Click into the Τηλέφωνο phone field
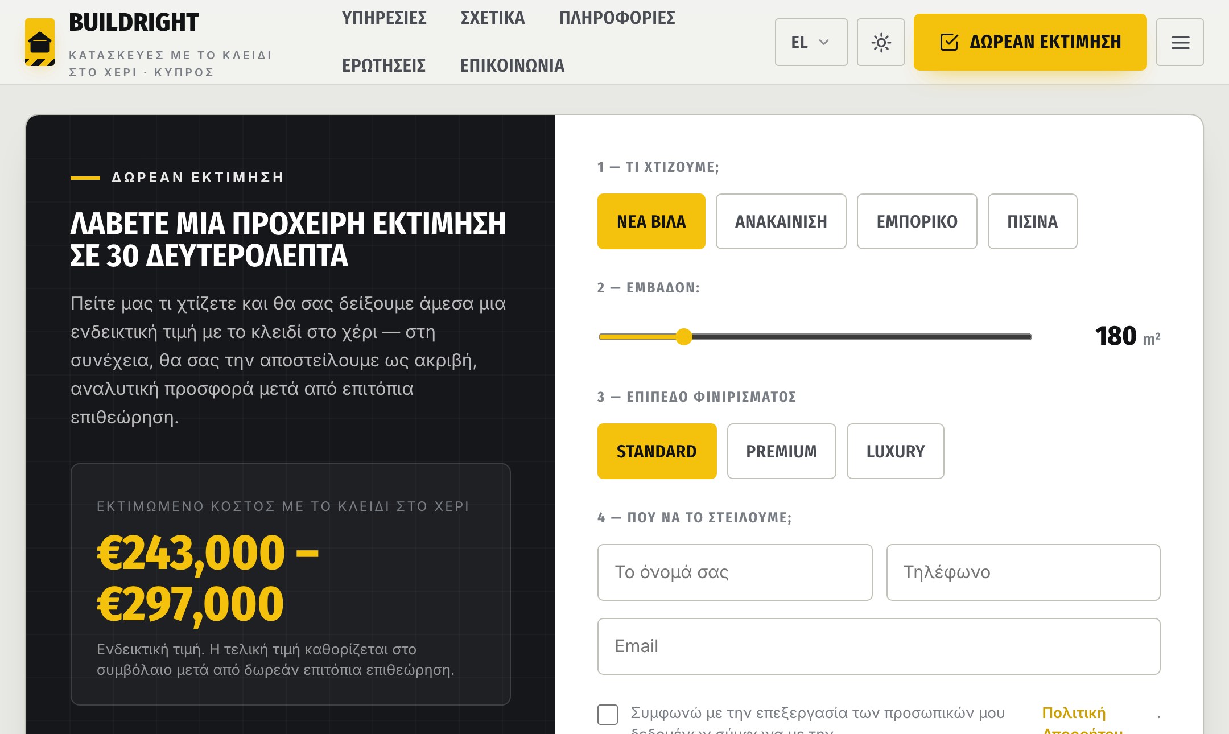Screen dimensions: 1229x734 (1023, 572)
